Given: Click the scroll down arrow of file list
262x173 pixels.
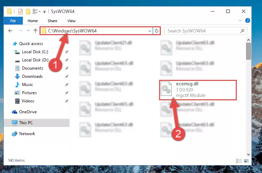Looking at the screenshot, I should click(248, 155).
